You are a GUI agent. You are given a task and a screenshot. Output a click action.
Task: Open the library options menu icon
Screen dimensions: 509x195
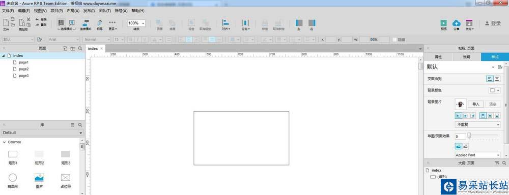(73, 125)
